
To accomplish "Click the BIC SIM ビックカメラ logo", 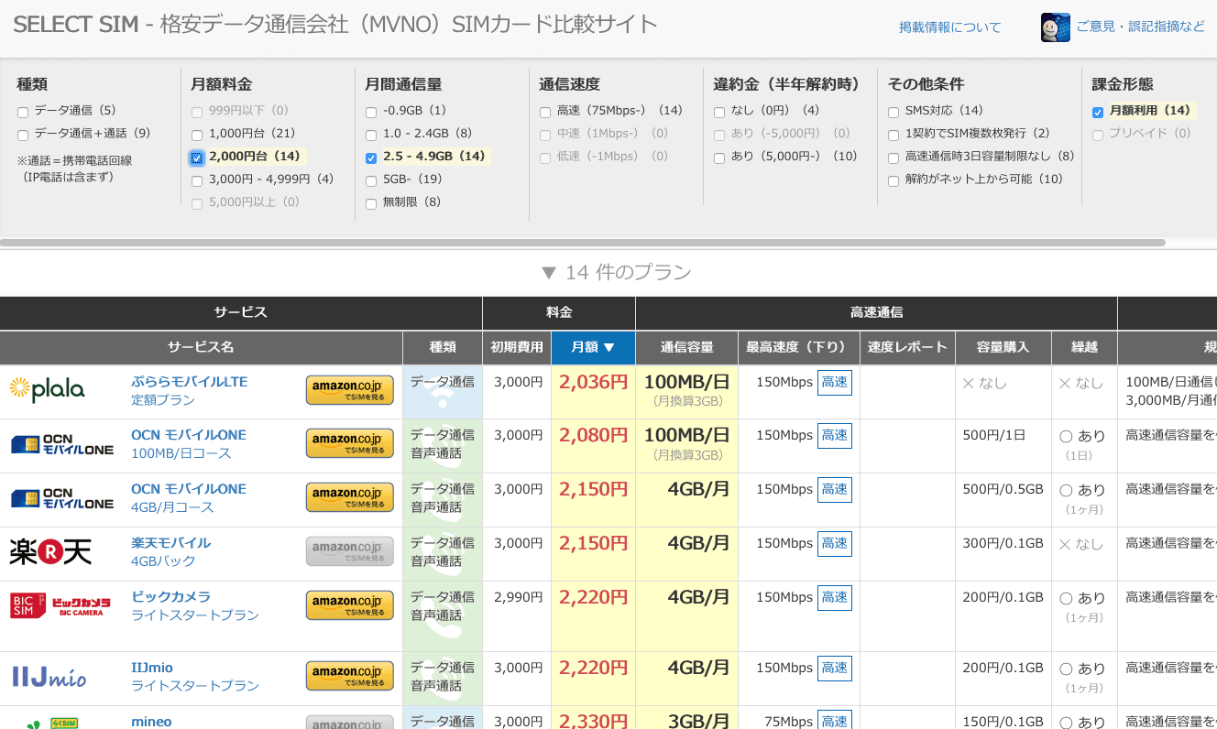I will pyautogui.click(x=60, y=605).
